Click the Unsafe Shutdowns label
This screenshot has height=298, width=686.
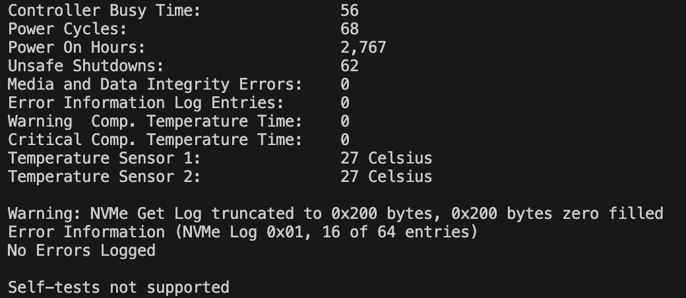[x=86, y=66]
